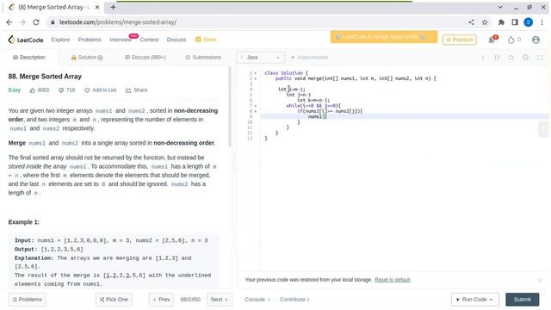The height and width of the screenshot is (310, 551).
Task: Click the 88/2450 problem counter
Action: click(190, 300)
